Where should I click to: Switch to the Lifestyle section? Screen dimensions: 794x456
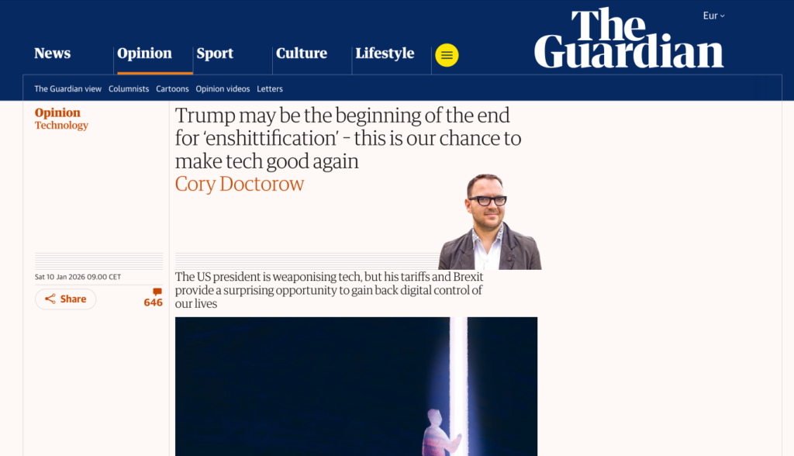point(385,54)
